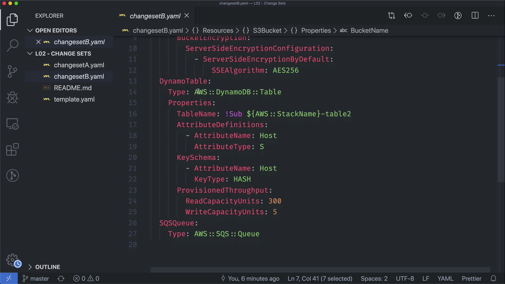Close the changesetB.yaml editor tab

click(187, 16)
